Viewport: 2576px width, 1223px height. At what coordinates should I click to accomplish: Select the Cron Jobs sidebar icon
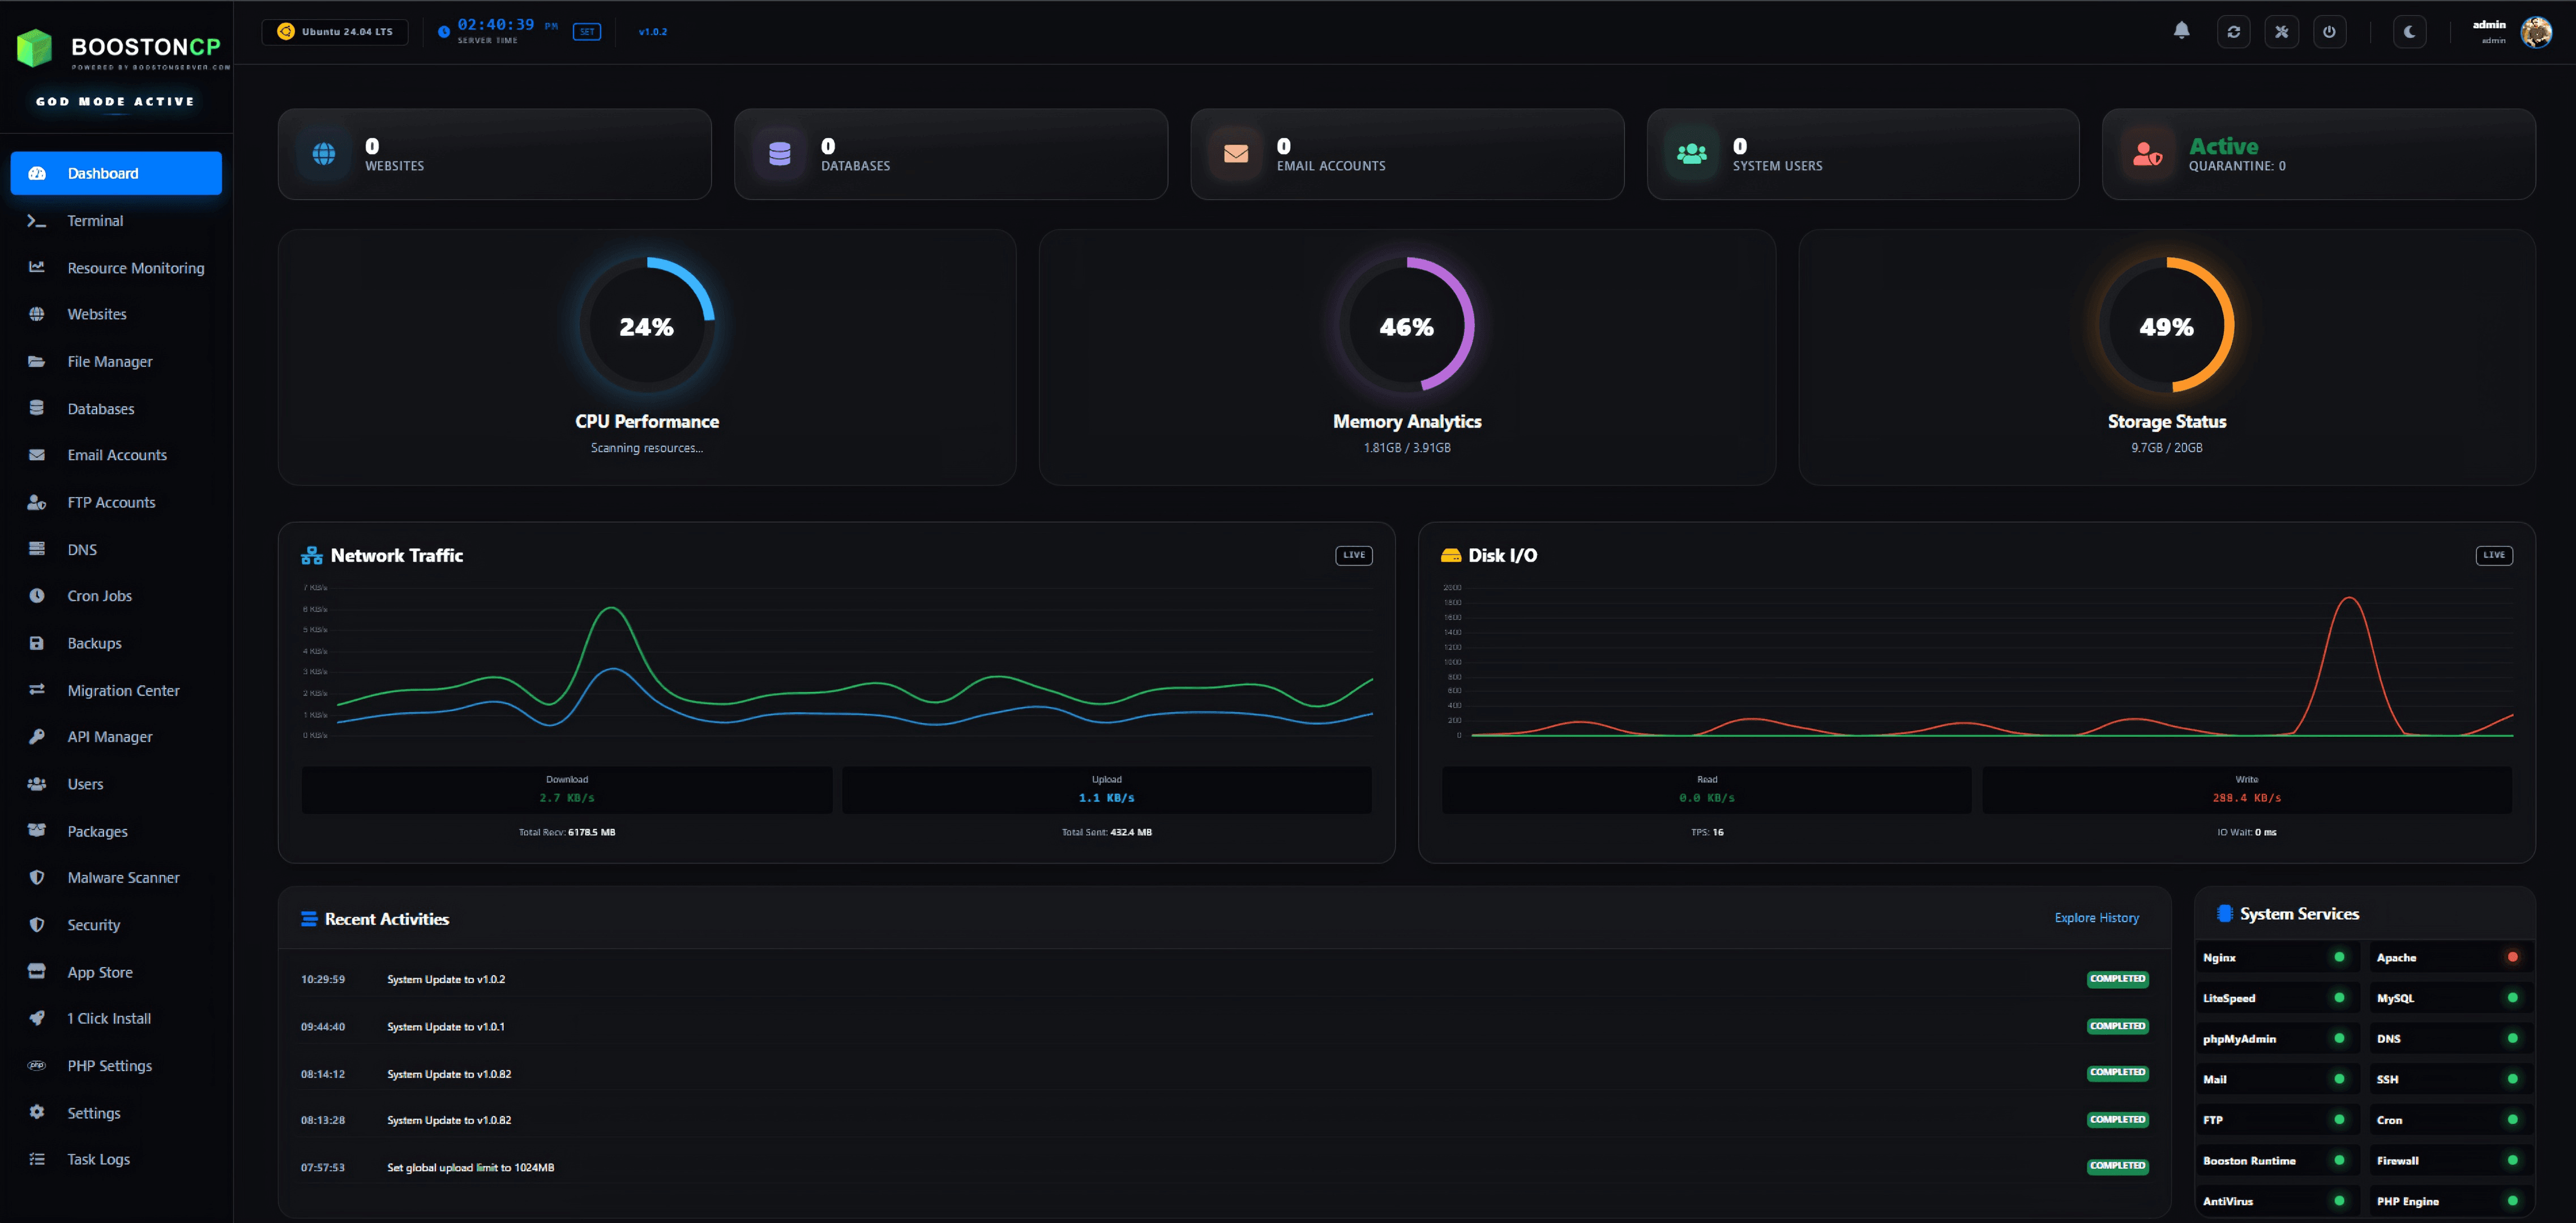(x=37, y=595)
